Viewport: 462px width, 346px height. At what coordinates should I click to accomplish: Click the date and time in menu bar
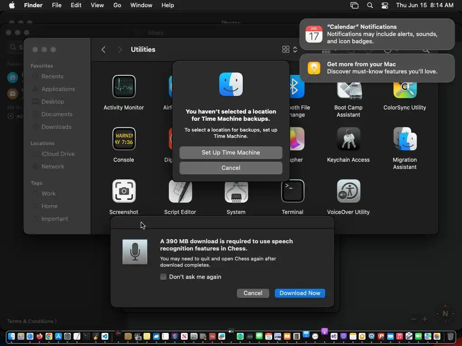425,5
